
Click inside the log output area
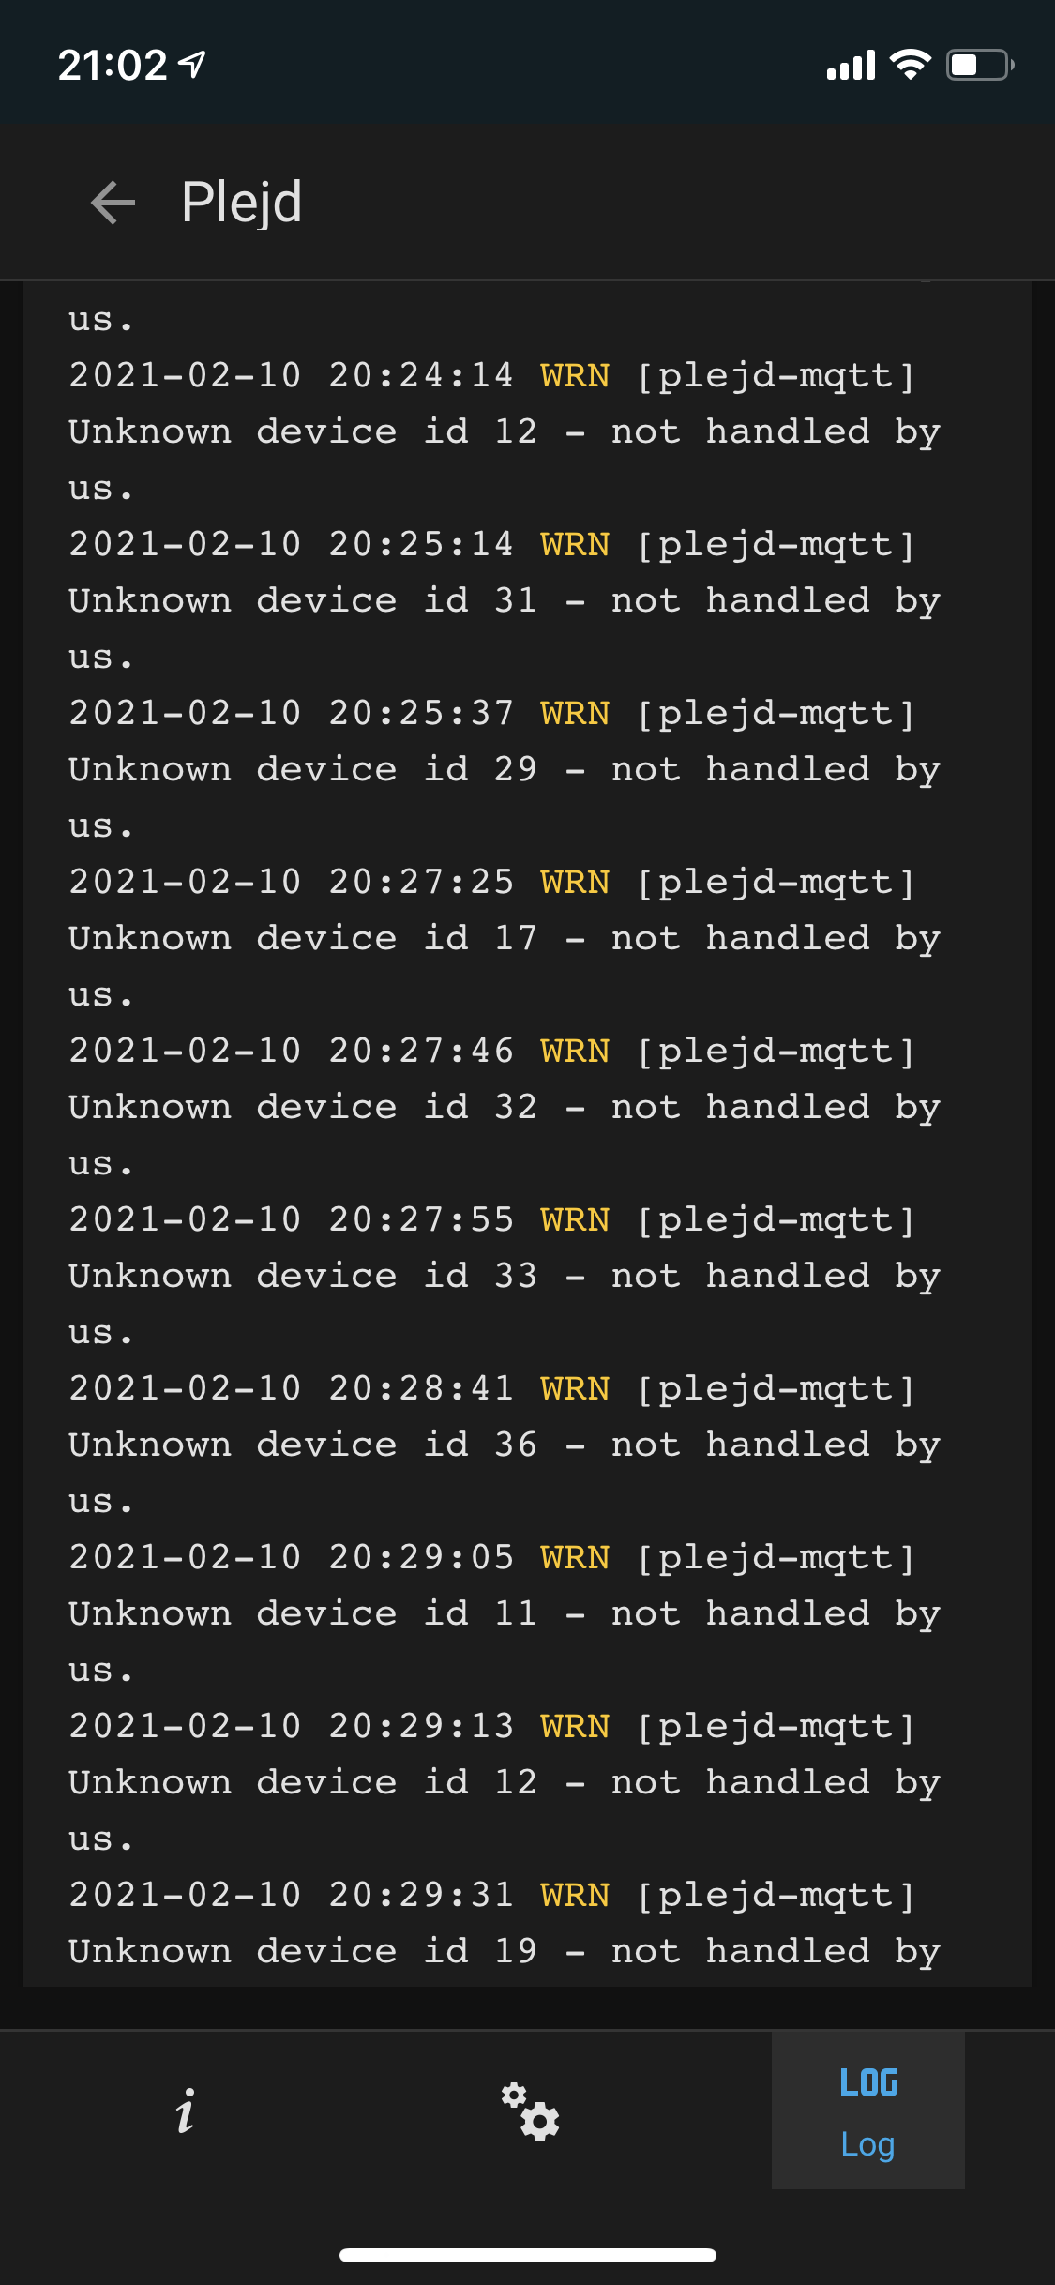coord(527,1126)
